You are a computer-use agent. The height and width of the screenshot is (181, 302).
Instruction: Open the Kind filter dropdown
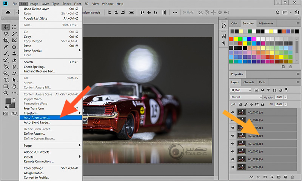click(241, 90)
